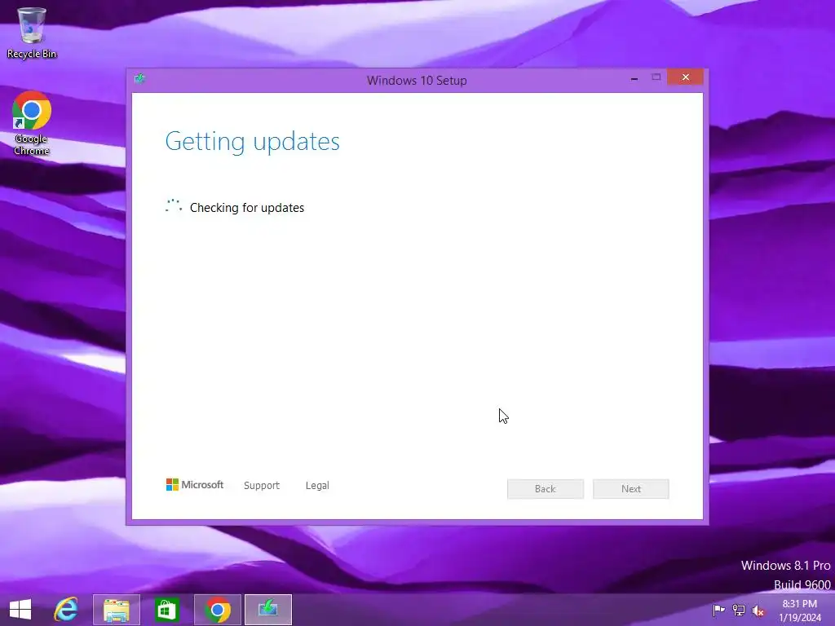
Task: Click the Back button
Action: (x=546, y=489)
